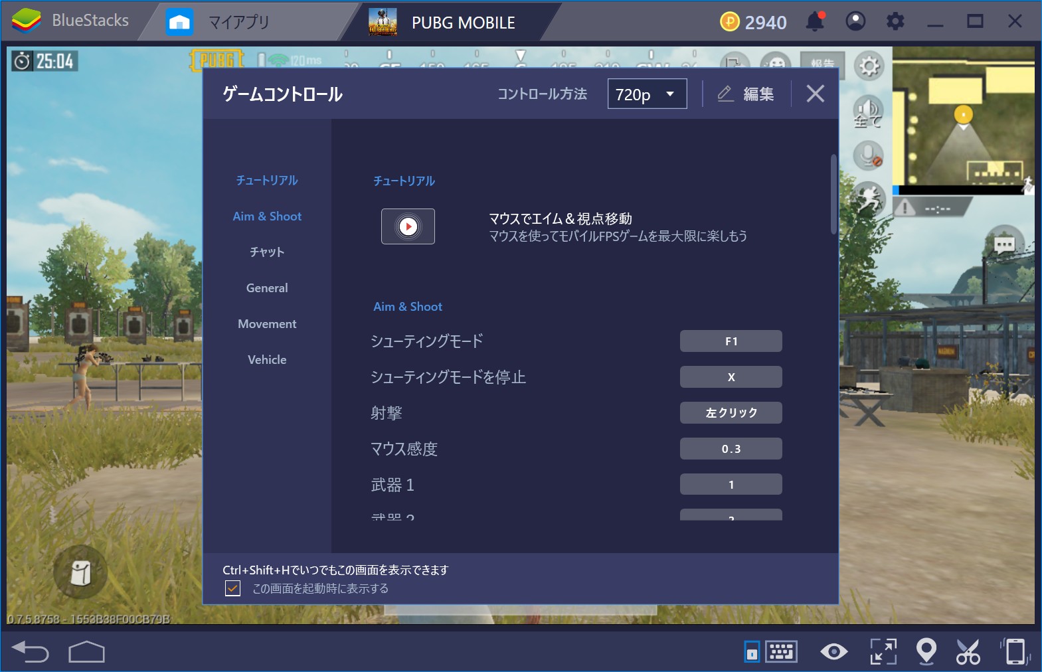Click the in-game minimap
1042x672 pixels.
[963, 120]
